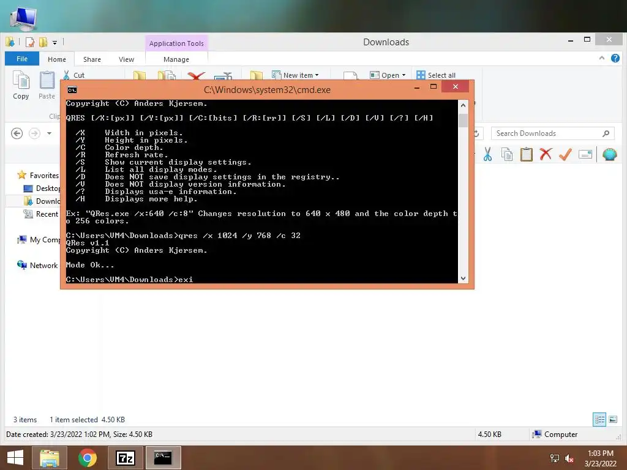Image resolution: width=627 pixels, height=470 pixels.
Task: Click the '3 items' status text
Action: (24, 419)
